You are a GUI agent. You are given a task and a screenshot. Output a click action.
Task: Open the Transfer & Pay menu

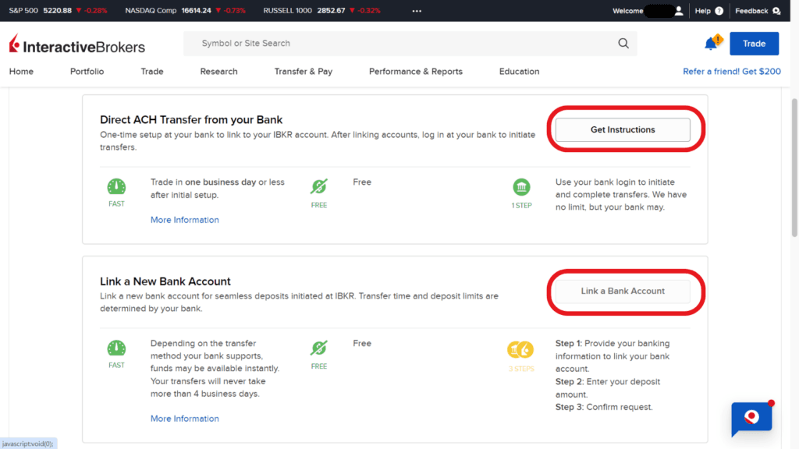(303, 71)
